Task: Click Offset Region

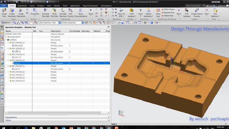Action: 168,9
